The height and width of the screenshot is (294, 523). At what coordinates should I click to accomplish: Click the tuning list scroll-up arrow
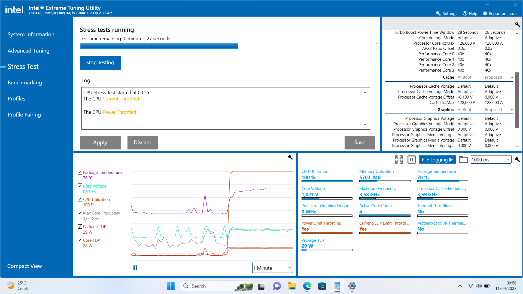click(517, 33)
